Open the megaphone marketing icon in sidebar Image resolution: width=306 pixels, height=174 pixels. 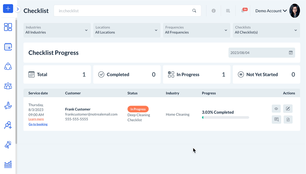(8, 144)
